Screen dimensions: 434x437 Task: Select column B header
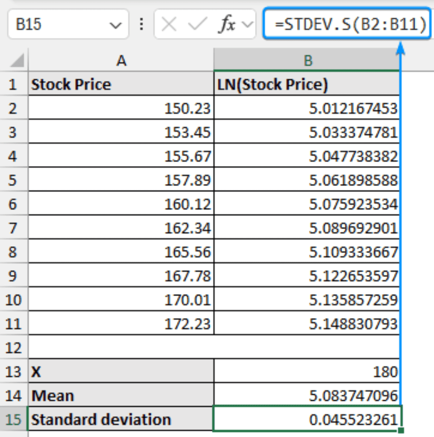(308, 61)
